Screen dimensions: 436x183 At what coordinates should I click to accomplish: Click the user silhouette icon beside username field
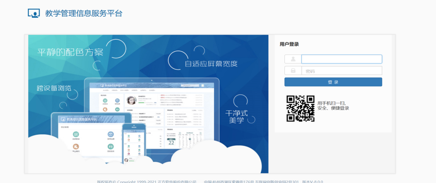pos(293,59)
